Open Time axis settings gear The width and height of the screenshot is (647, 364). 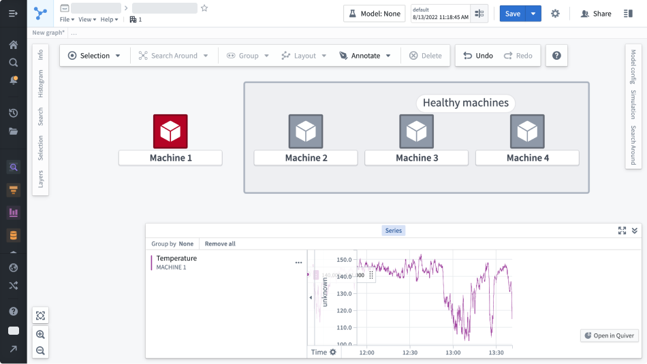[x=333, y=352]
